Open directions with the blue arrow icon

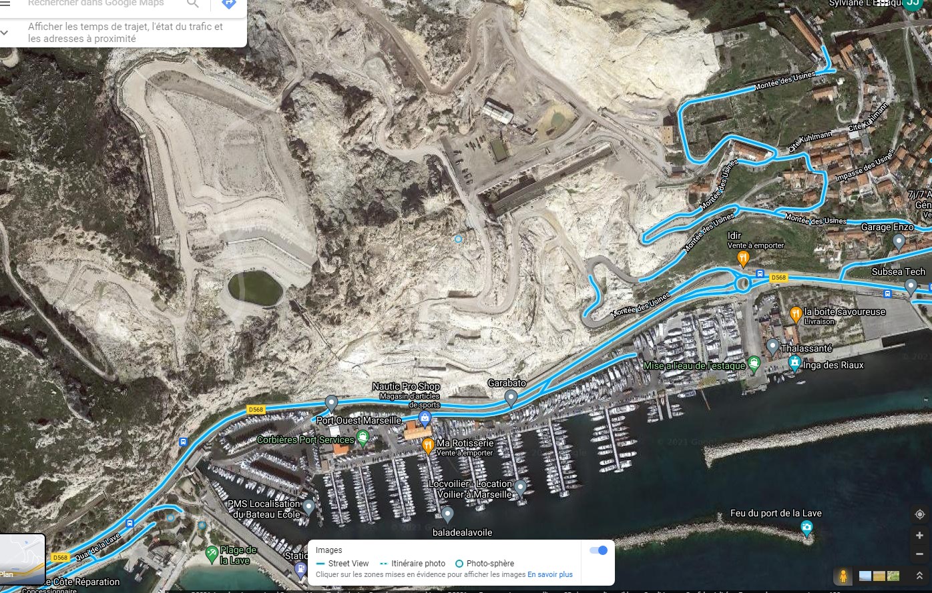tap(229, 4)
